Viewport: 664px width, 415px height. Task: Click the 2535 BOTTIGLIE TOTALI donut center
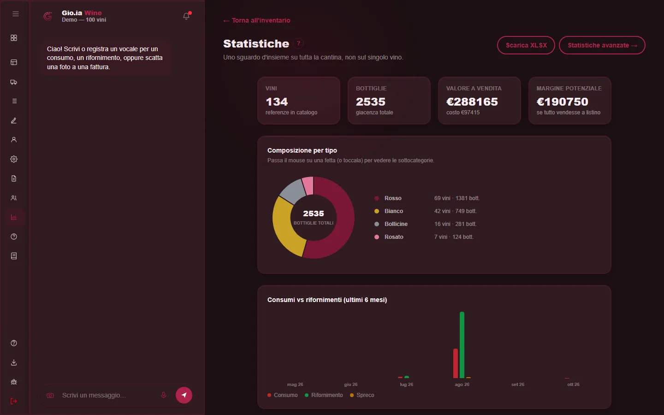click(314, 218)
